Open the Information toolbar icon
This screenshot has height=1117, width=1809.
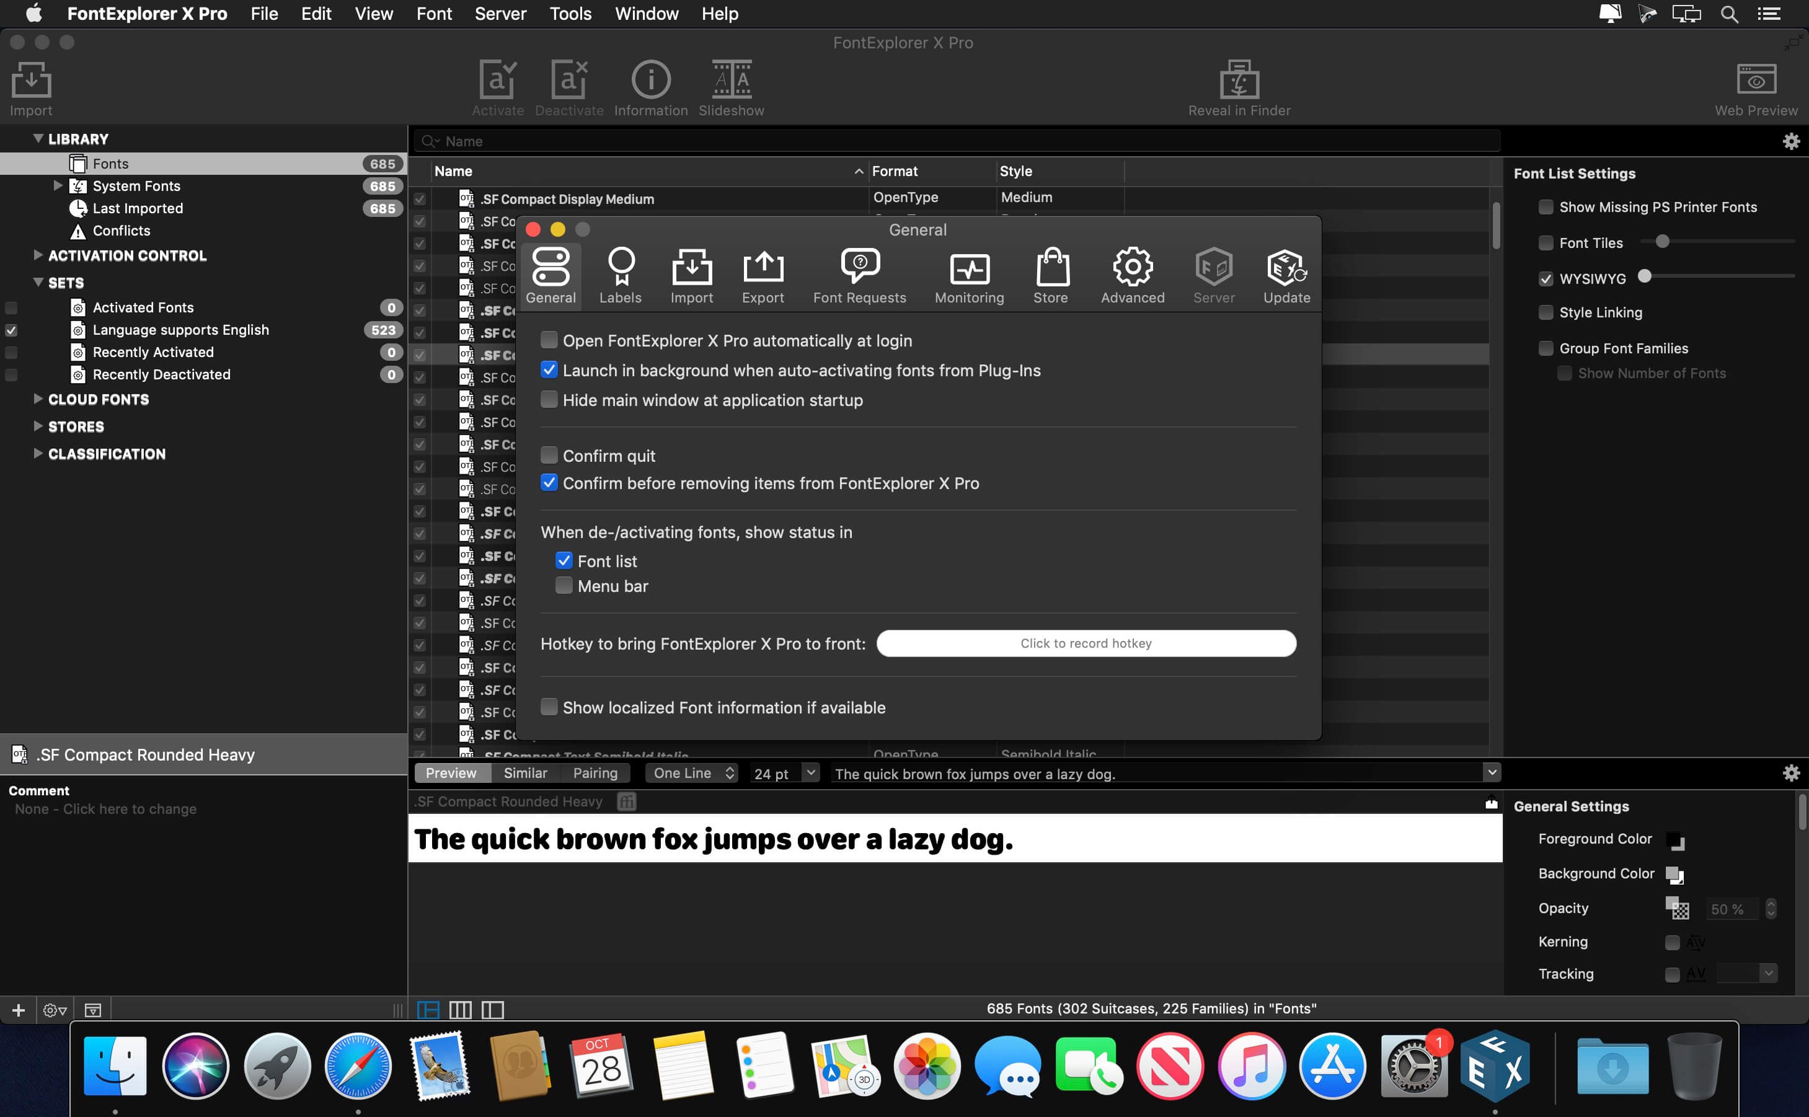click(x=651, y=89)
